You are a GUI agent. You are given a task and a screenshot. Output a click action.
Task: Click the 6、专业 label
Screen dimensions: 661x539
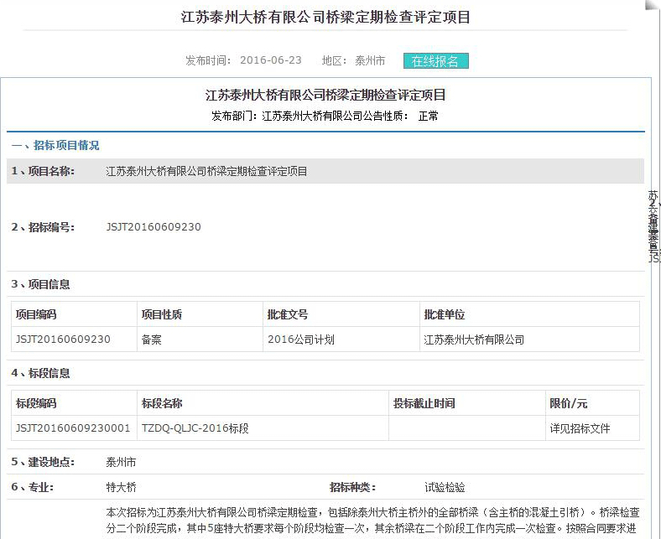33,487
